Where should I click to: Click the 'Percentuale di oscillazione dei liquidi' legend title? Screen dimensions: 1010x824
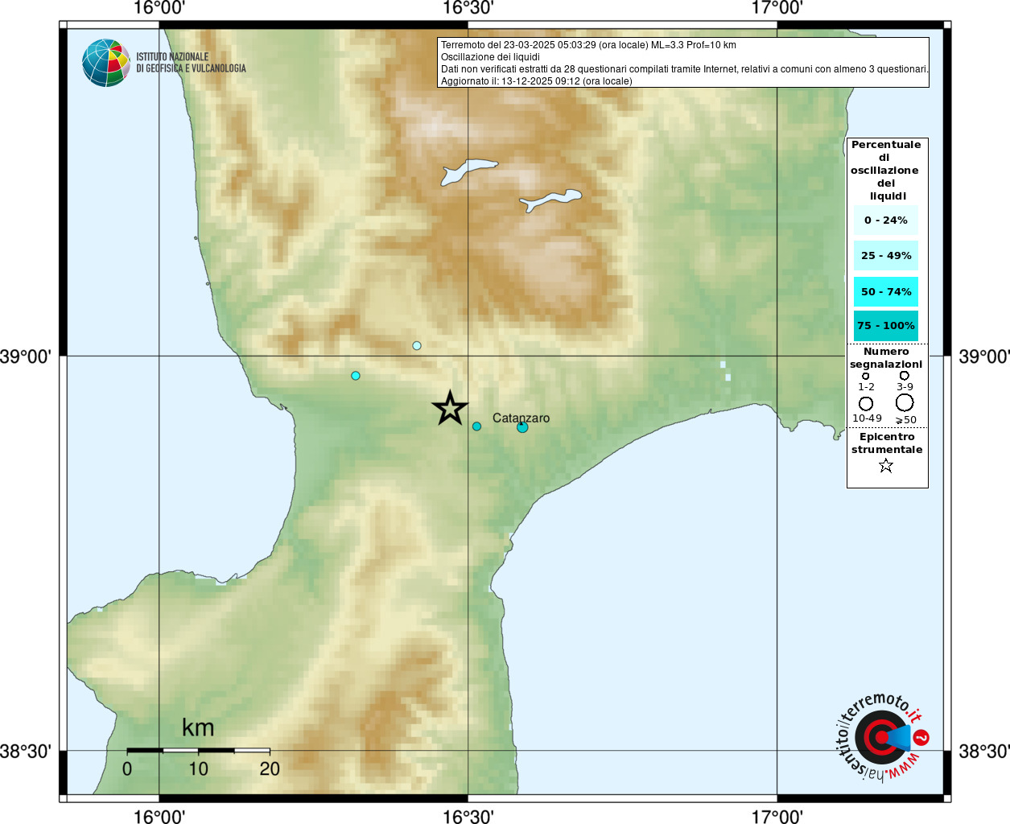tap(886, 171)
